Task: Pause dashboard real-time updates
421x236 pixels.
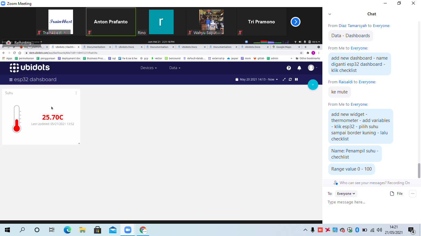Action: [x=296, y=80]
